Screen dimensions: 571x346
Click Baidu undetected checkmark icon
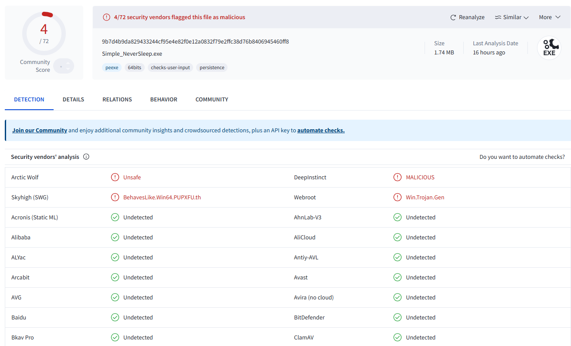point(115,317)
